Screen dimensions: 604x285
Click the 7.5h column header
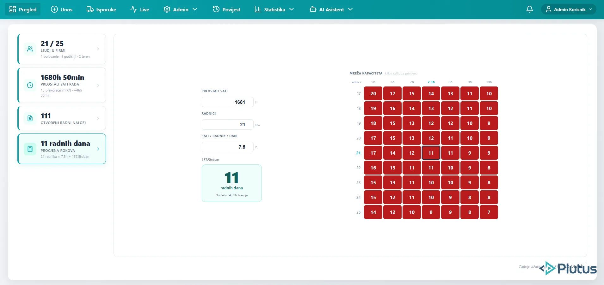click(x=431, y=82)
